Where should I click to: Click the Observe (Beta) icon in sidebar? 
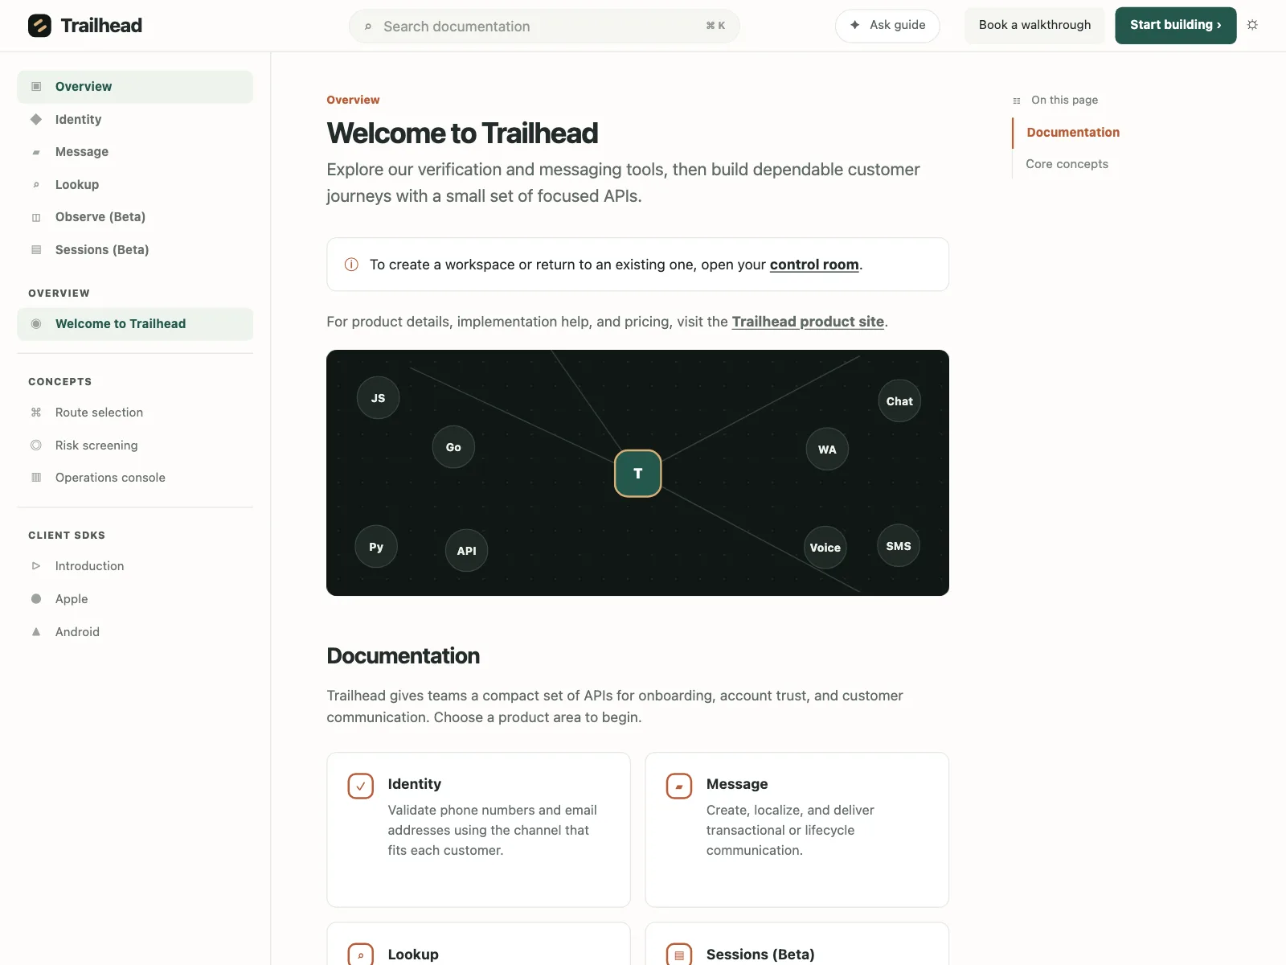click(36, 217)
